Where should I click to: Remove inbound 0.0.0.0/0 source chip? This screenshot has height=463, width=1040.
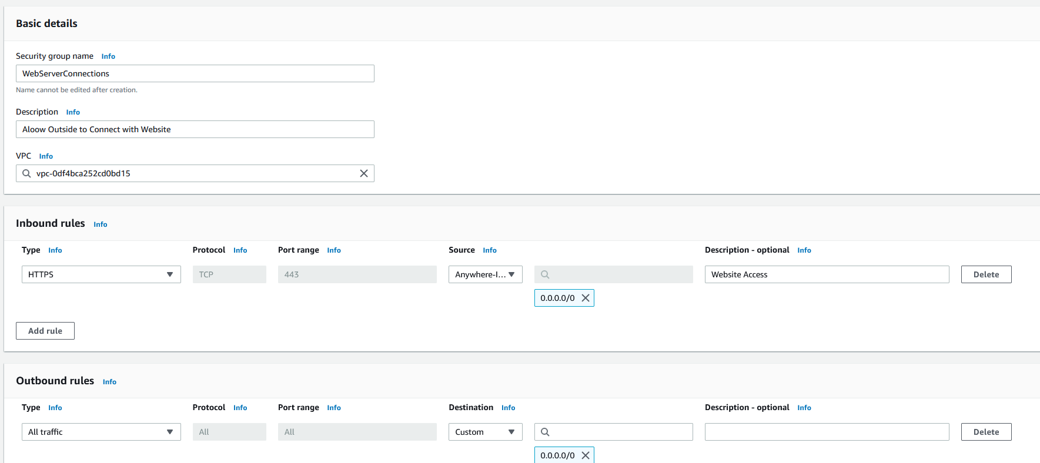coord(586,298)
